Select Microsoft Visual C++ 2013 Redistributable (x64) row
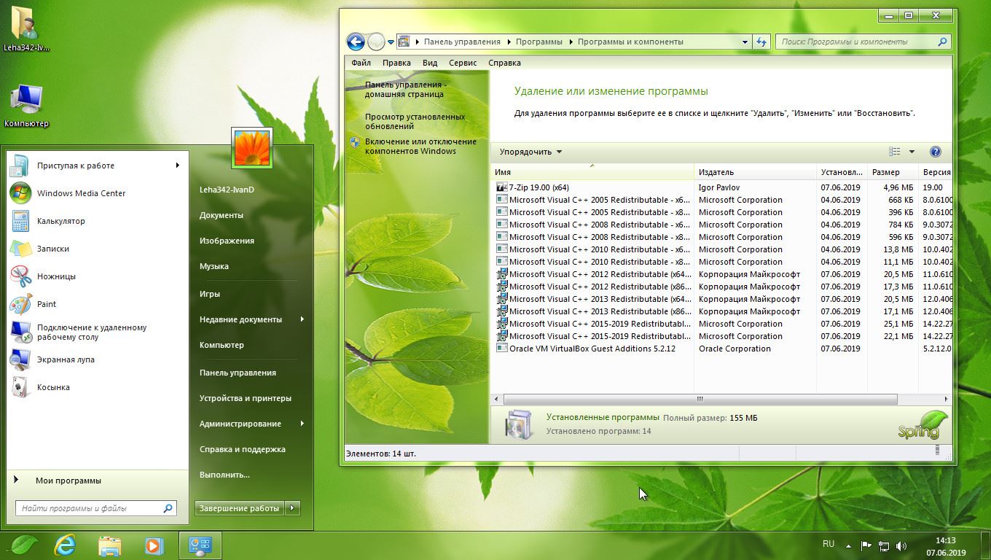The width and height of the screenshot is (991, 560). (x=723, y=299)
